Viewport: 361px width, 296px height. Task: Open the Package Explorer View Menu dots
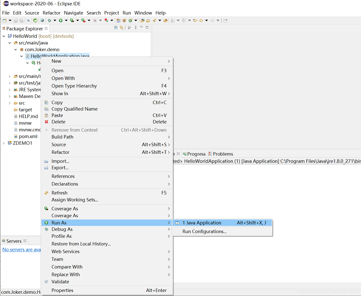(136, 28)
